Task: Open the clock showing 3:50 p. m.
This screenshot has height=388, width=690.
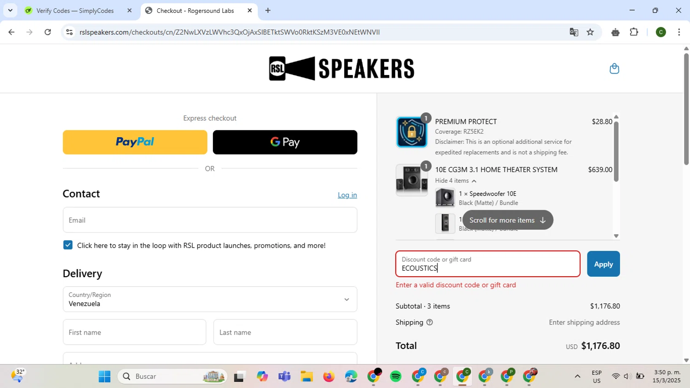Action: 667,376
